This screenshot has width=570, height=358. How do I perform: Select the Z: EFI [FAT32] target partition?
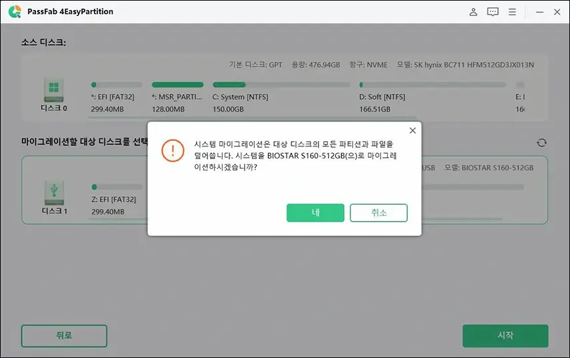click(x=113, y=200)
